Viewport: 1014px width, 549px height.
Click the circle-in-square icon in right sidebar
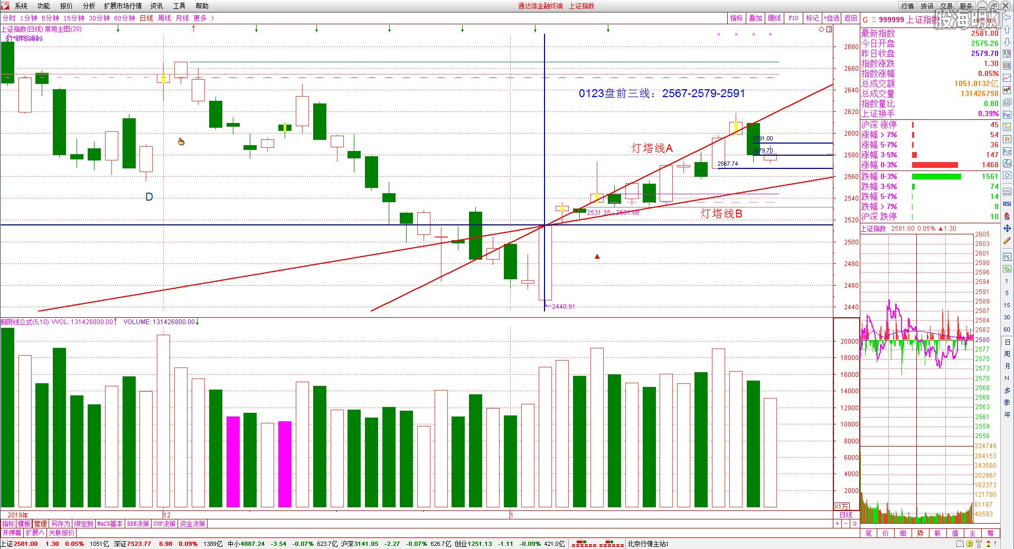(x=1007, y=175)
